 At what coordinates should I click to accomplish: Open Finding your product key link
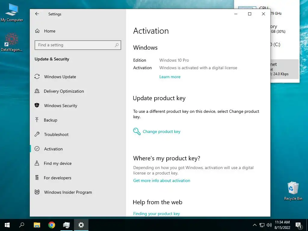156,214
